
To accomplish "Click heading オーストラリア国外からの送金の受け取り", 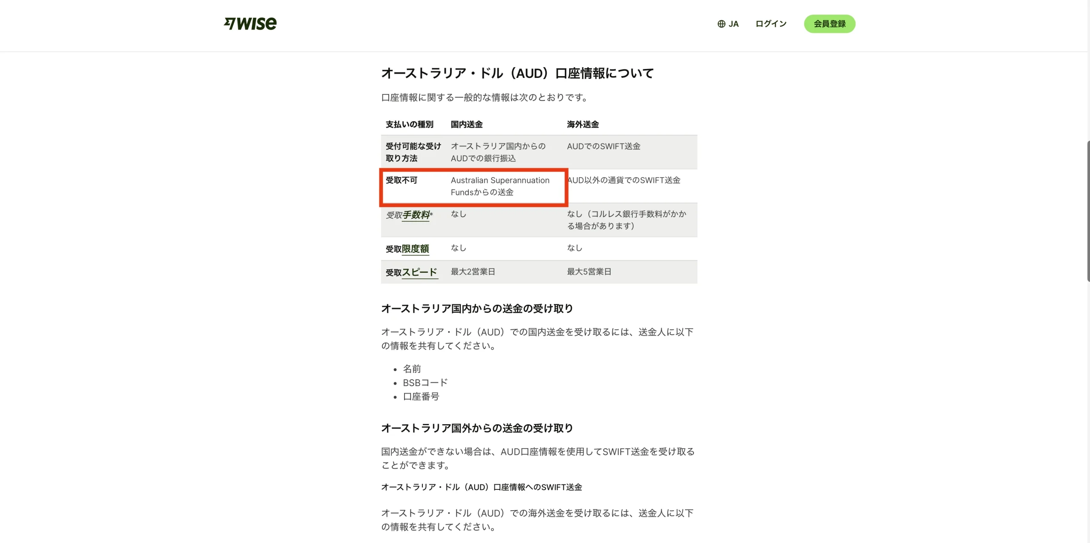I will (477, 428).
